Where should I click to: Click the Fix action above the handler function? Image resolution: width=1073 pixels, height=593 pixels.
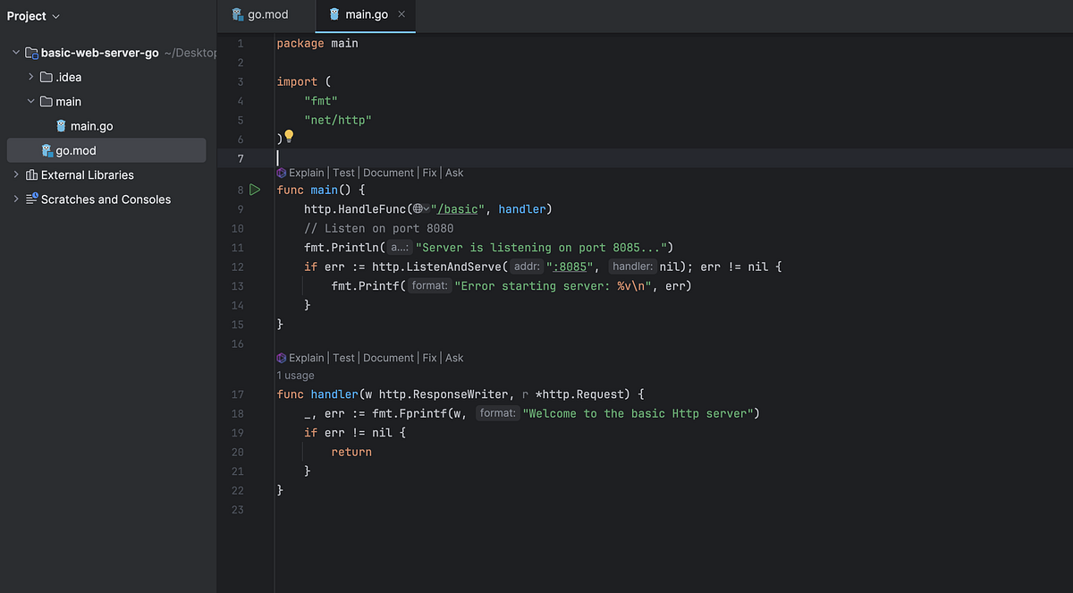(429, 357)
